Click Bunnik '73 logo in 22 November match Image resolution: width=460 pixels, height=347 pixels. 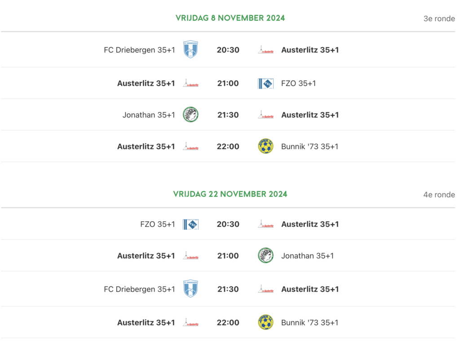[265, 322]
